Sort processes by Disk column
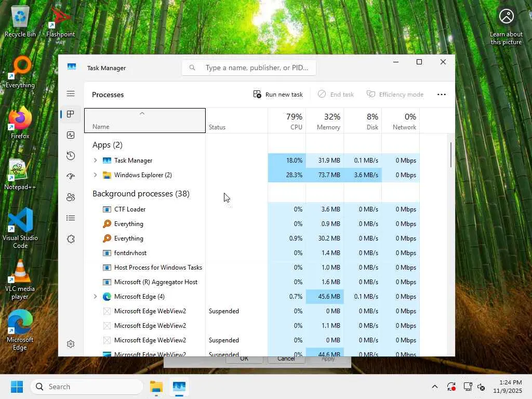The height and width of the screenshot is (399, 532). (363, 121)
